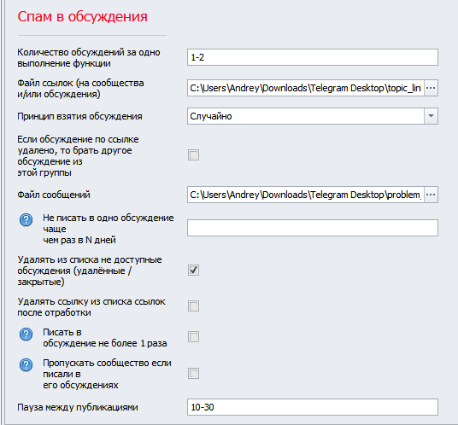458x425 pixels.
Task: Enable taking another discussion if link deleted
Action: click(x=193, y=154)
